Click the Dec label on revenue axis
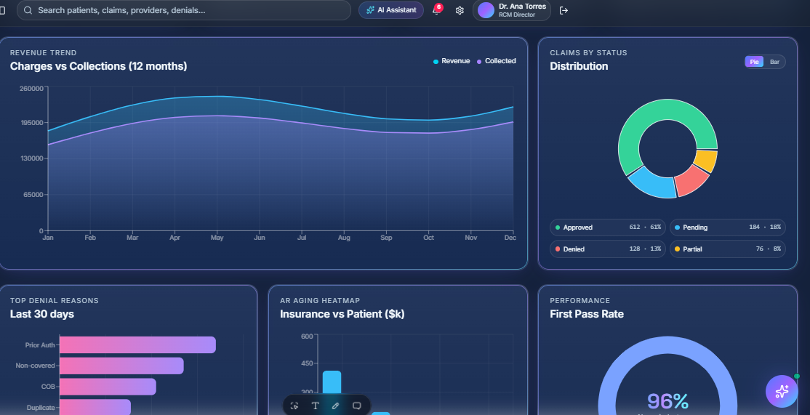Image resolution: width=810 pixels, height=415 pixels. tap(510, 238)
